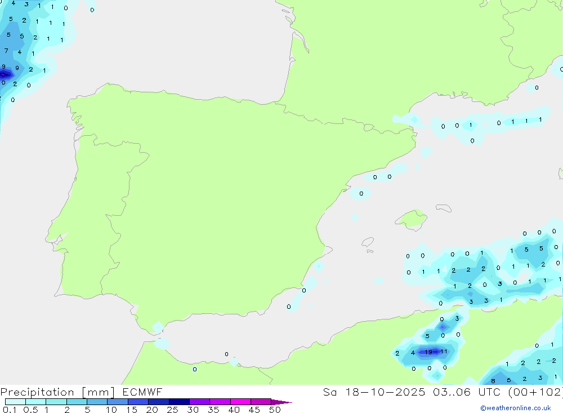Click the legend label '35'
This screenshot has height=413, width=563.
[213, 410]
